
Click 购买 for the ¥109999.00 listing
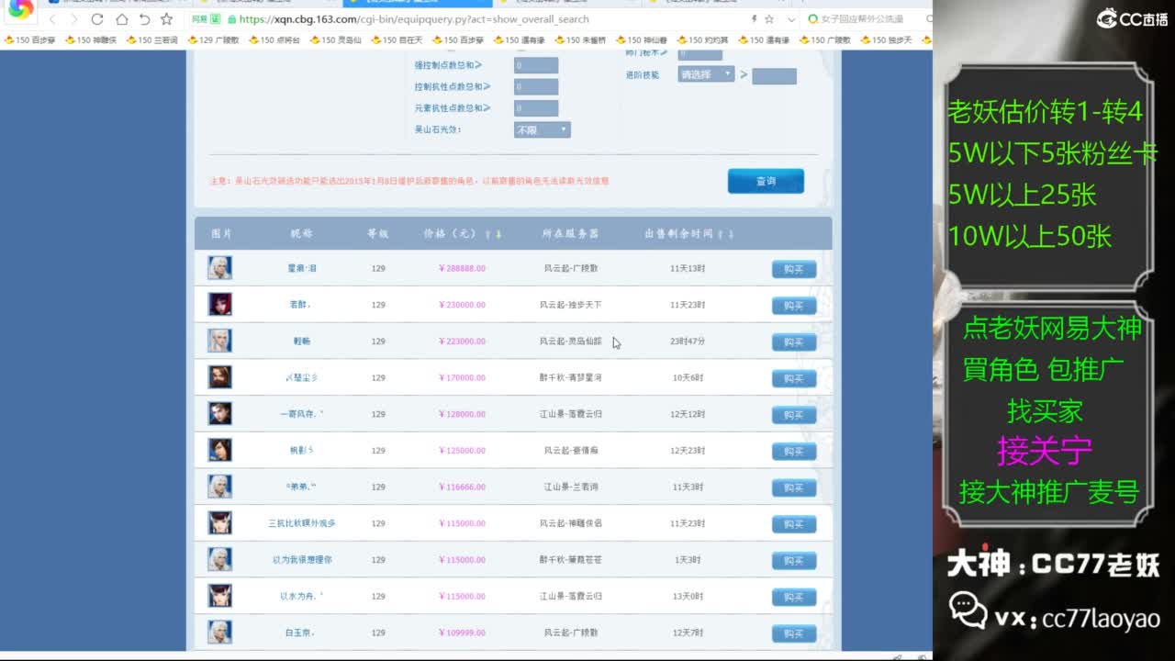click(793, 633)
